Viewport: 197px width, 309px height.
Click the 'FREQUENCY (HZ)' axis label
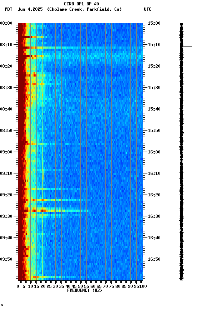[85, 290]
